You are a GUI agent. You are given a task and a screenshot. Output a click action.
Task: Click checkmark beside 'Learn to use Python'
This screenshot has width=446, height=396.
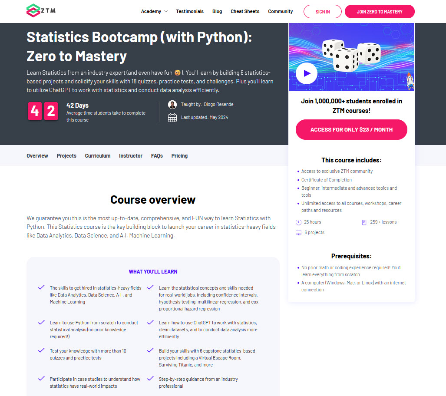(x=41, y=322)
